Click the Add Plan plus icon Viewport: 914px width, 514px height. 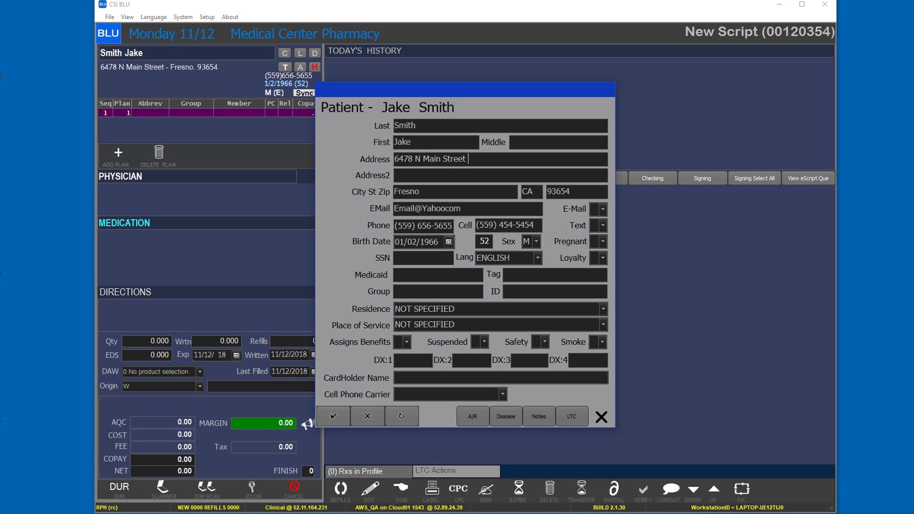pos(118,153)
